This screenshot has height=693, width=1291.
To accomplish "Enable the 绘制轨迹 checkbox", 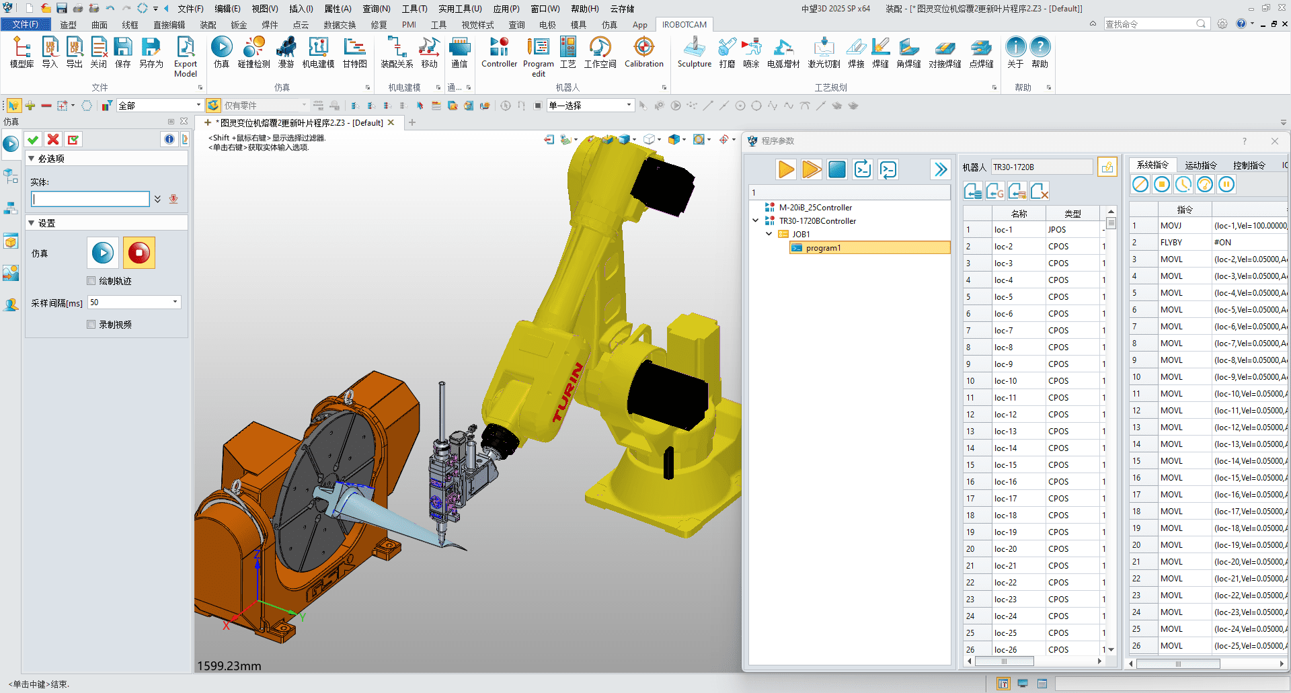I will pyautogui.click(x=91, y=281).
